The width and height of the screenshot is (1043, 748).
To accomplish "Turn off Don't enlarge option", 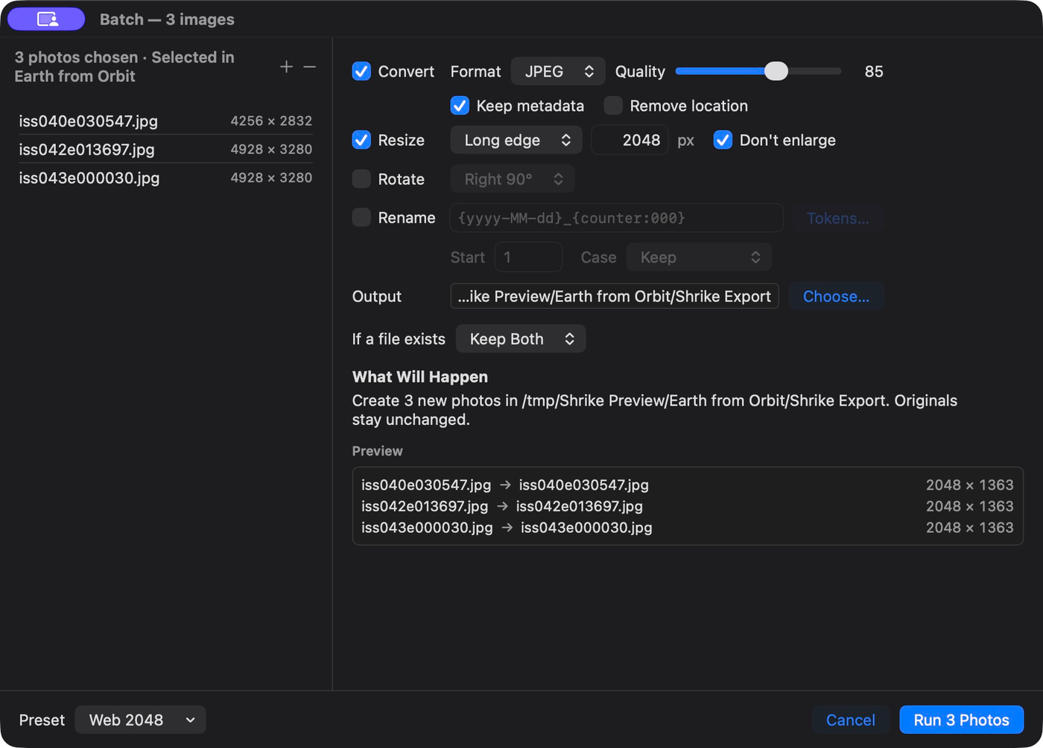I will (723, 140).
